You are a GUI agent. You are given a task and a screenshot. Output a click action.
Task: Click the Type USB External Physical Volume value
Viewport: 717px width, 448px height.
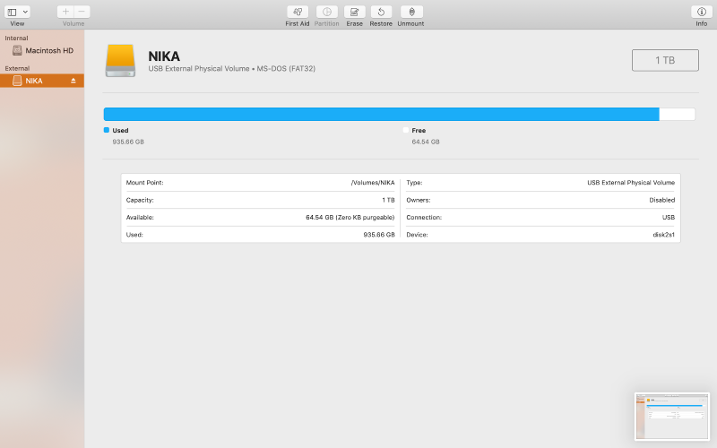pos(631,183)
